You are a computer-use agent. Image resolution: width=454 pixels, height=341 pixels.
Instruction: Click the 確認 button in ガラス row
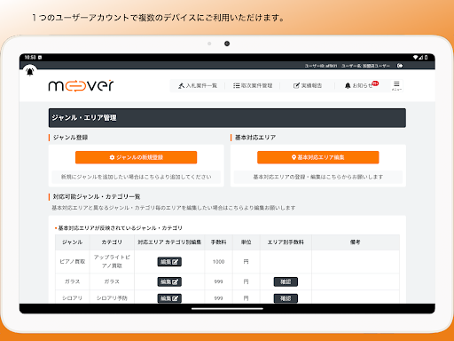click(286, 282)
